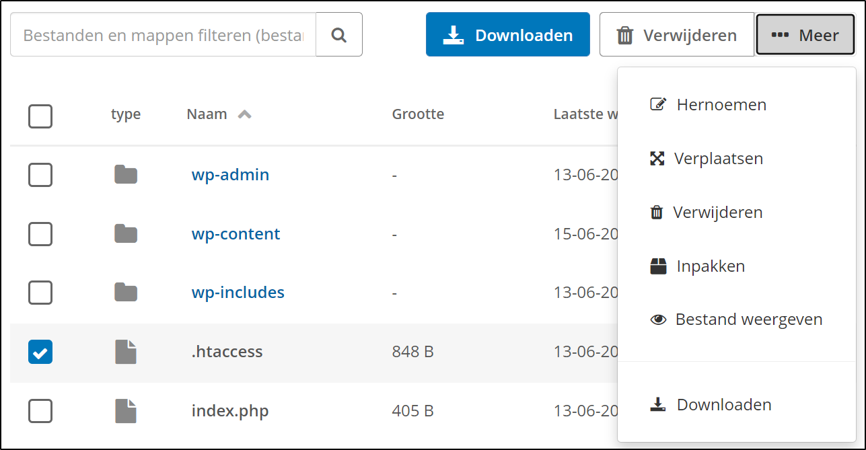Click the blue Downloaden button
Screen dimensions: 866x450
[508, 34]
